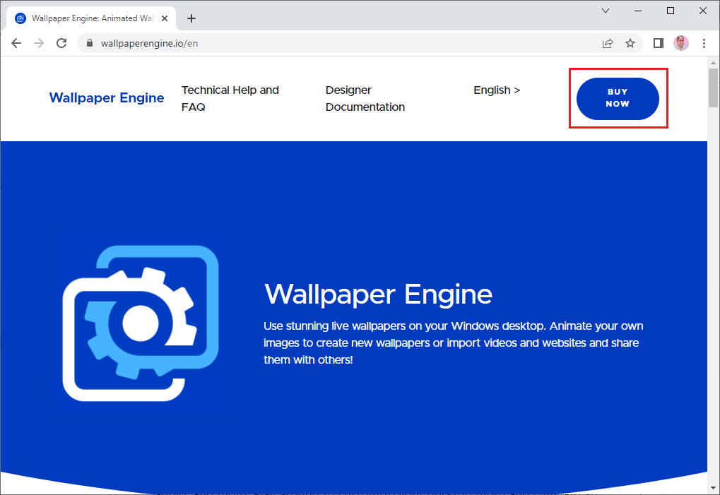Viewport: 720px width, 495px height.
Task: Click the vertical scrollbar thumb
Action: (x=713, y=88)
